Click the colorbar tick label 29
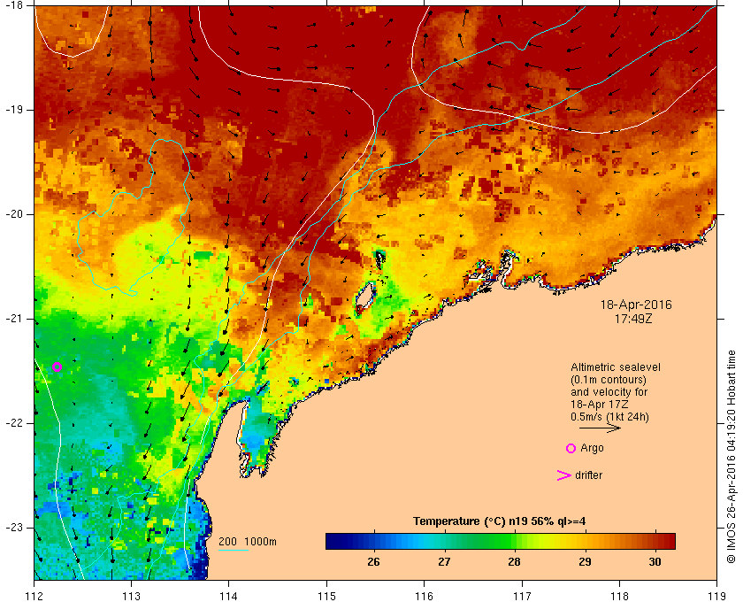 [585, 561]
